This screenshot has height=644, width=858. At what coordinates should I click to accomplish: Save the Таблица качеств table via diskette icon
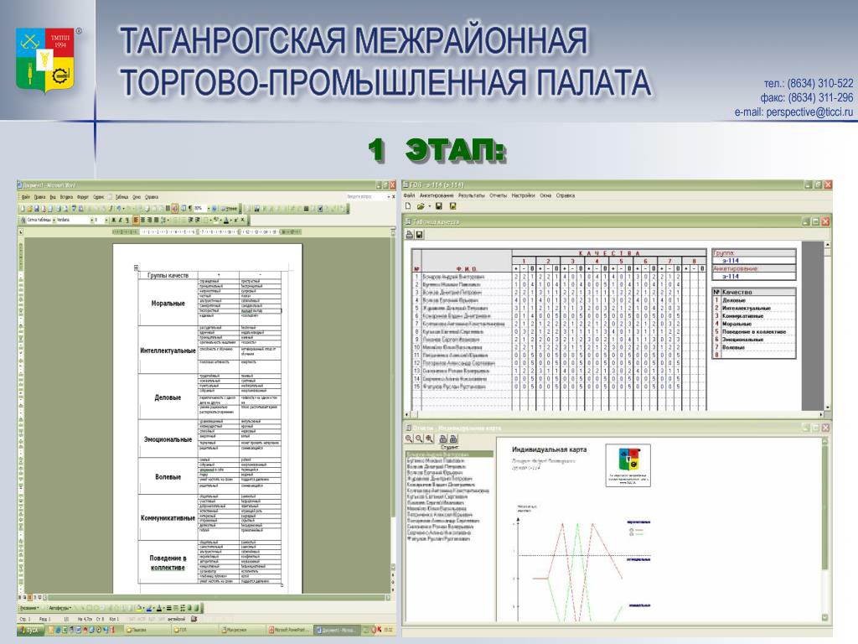coord(419,235)
